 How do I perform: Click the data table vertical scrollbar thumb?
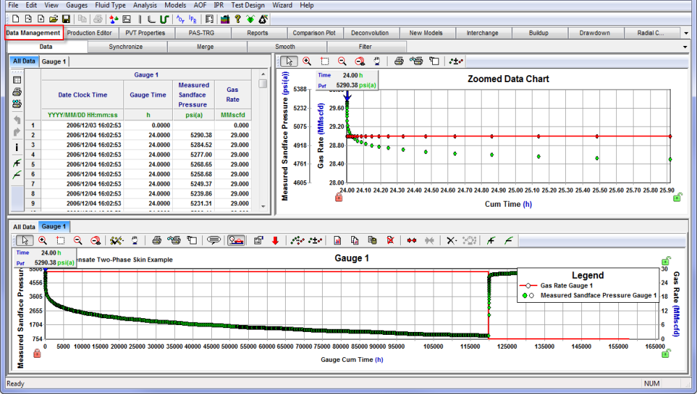point(263,84)
